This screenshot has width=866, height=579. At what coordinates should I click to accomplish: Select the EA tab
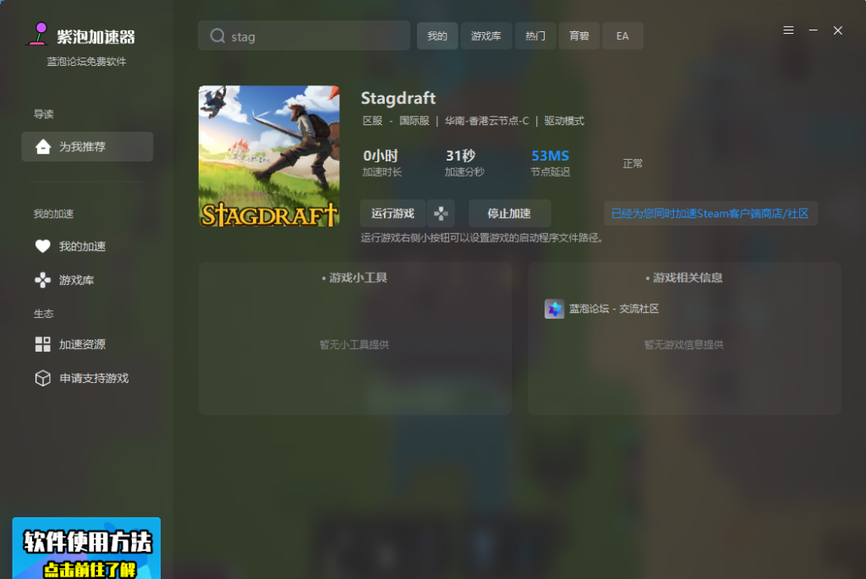point(622,36)
